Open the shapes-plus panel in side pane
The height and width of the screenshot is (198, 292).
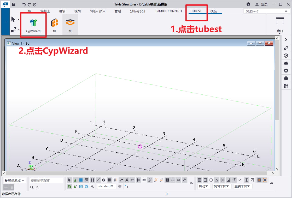pyautogui.click(x=286, y=86)
